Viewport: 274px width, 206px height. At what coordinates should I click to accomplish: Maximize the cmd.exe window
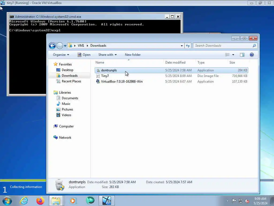point(172,17)
